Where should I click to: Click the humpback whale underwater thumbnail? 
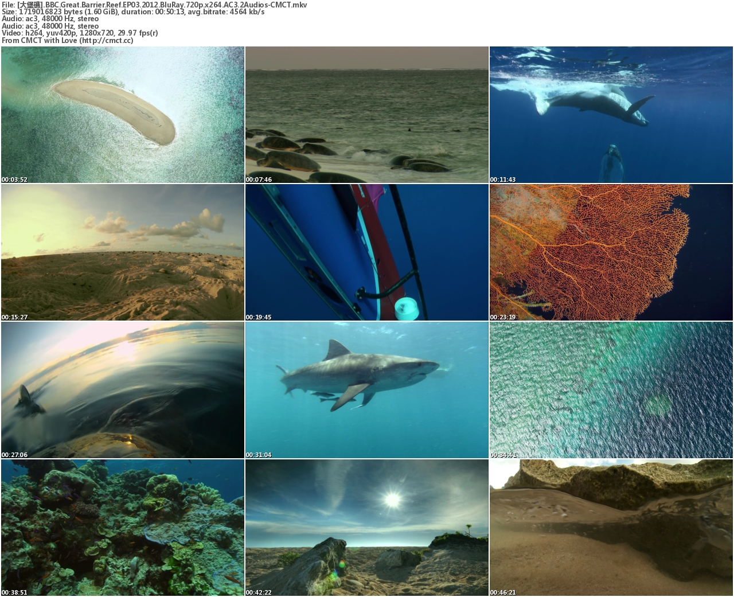(611, 115)
